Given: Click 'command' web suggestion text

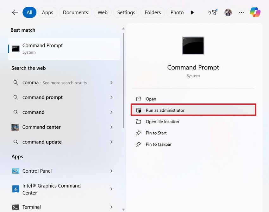Looking at the screenshot, I should coord(34,112).
